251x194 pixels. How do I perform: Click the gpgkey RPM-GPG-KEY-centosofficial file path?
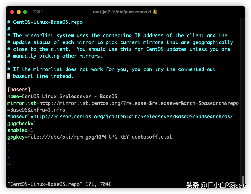pyautogui.click(x=100, y=137)
